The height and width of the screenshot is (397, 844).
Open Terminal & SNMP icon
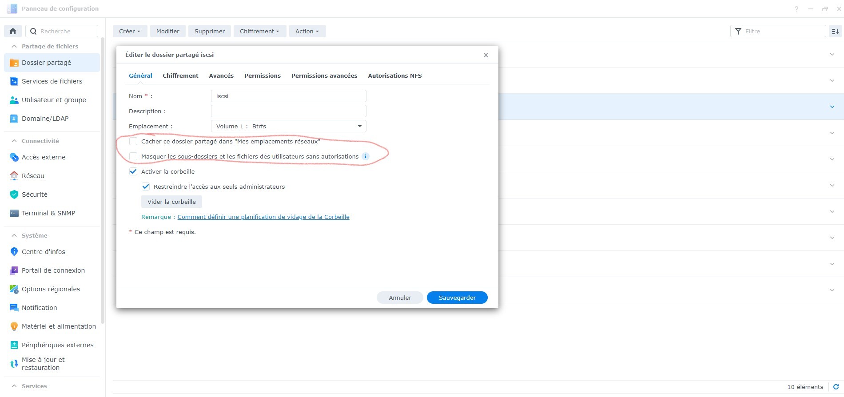point(14,213)
